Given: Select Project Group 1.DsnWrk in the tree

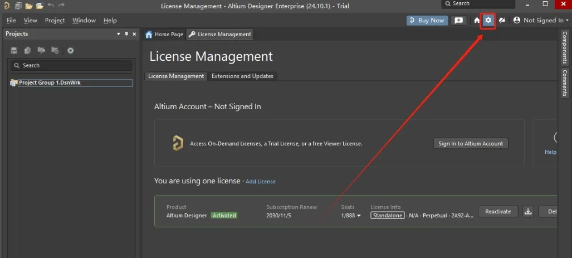Looking at the screenshot, I should point(50,83).
